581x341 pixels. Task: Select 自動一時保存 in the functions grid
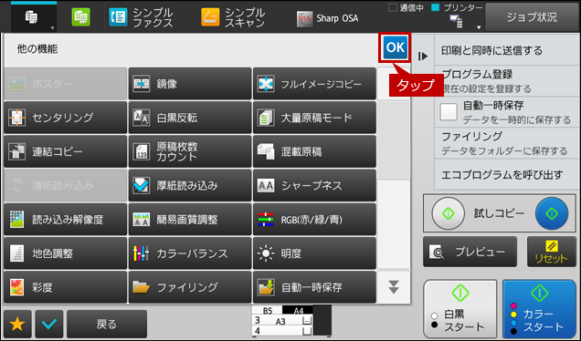point(314,287)
